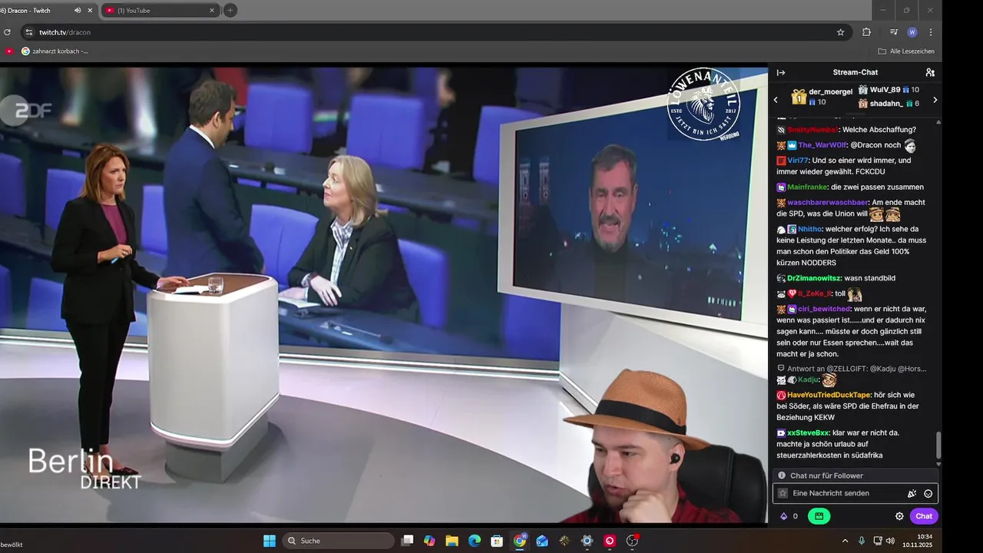Open the Chrome extensions puzzle icon
Screen dimensions: 983x553
[866, 32]
